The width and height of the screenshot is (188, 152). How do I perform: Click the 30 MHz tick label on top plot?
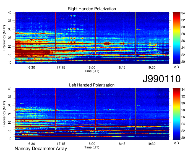(10, 29)
